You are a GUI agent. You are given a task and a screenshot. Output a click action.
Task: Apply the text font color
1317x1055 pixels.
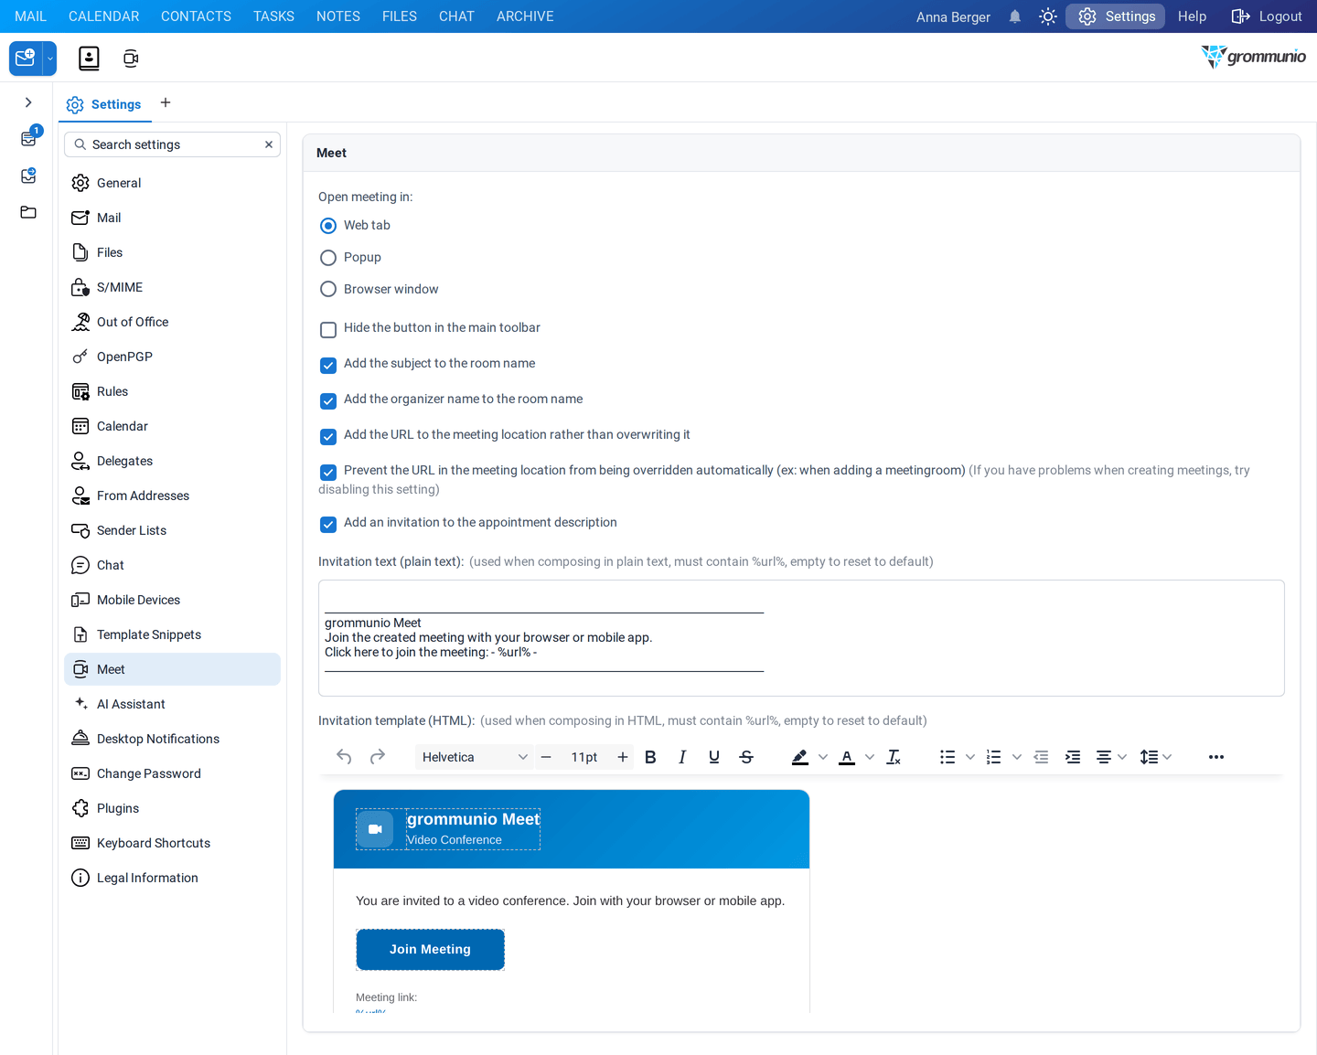(x=847, y=757)
